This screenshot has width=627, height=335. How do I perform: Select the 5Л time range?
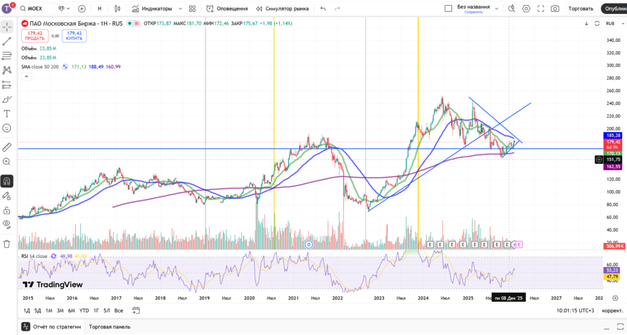(x=107, y=311)
